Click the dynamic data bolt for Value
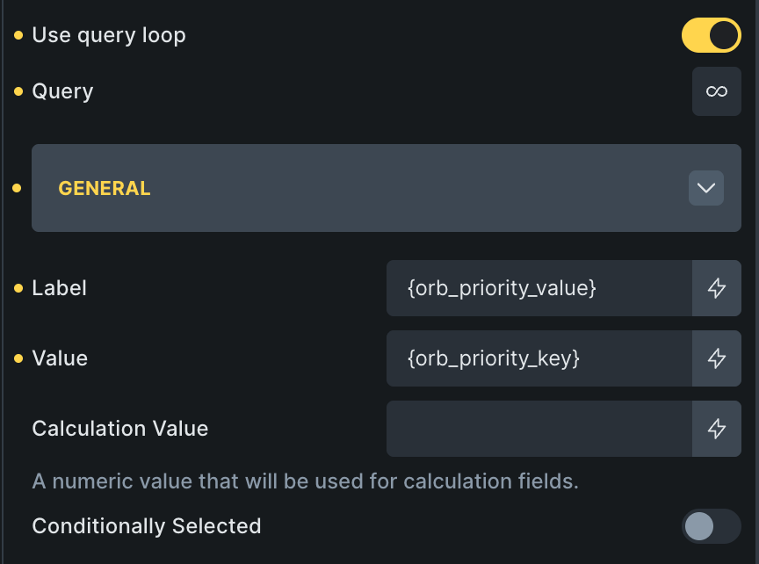Screen dimensions: 759x564 pyautogui.click(x=716, y=358)
